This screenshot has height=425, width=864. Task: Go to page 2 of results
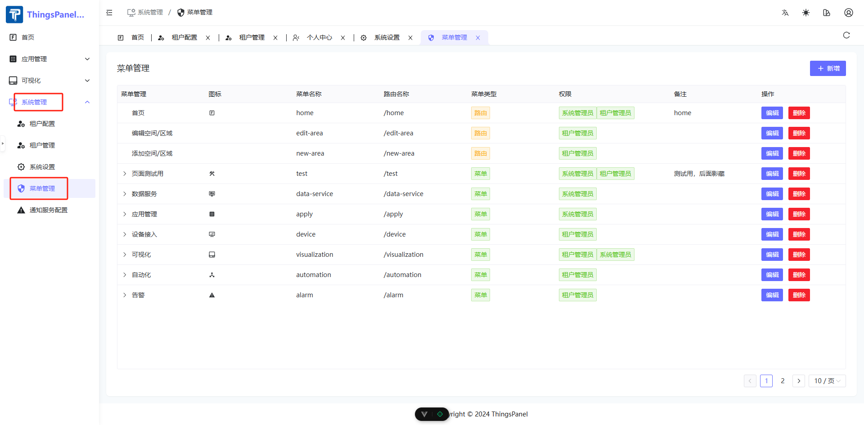[783, 381]
